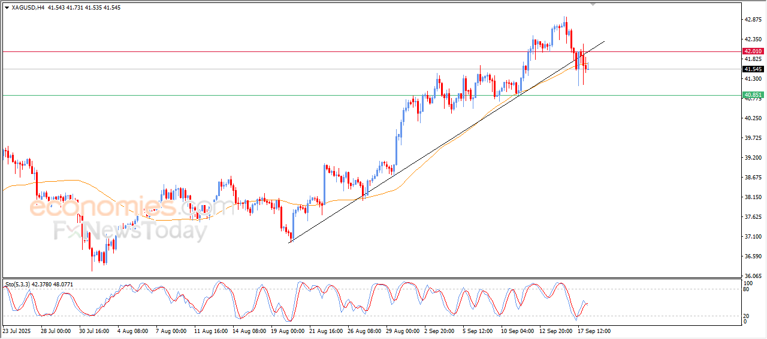Click the 40.250 price axis value
Viewport: 767px width, 339px height.
tap(753, 118)
